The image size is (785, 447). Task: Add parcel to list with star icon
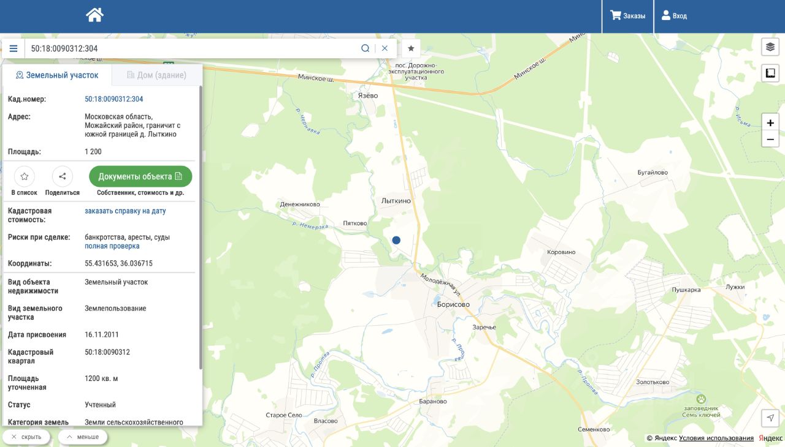[25, 176]
